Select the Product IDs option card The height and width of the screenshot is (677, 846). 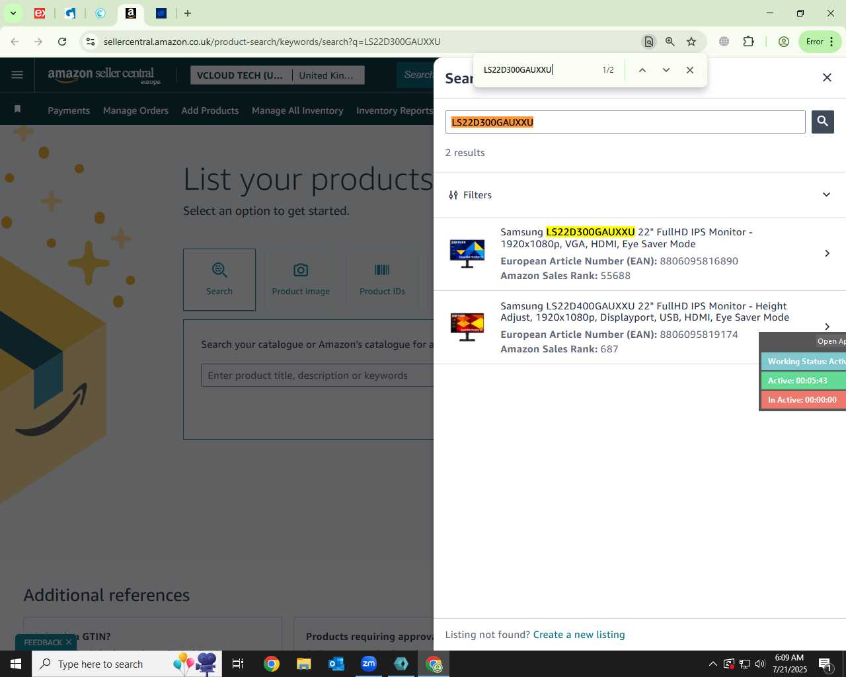382,280
